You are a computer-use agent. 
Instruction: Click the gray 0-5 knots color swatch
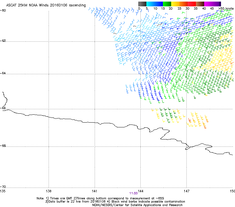point(142,4)
